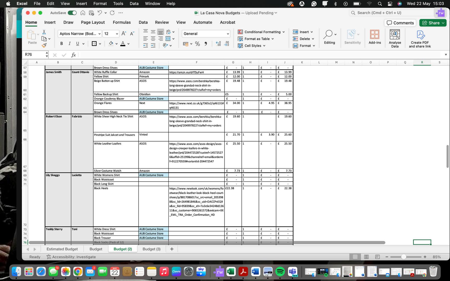450x281 pixels.
Task: Click the Home icon in title bar
Action: pos(83,13)
